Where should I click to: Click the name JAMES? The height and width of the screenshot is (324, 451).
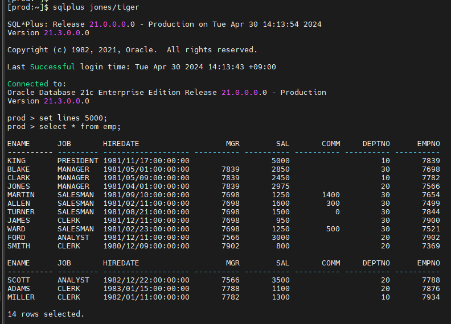19,221
